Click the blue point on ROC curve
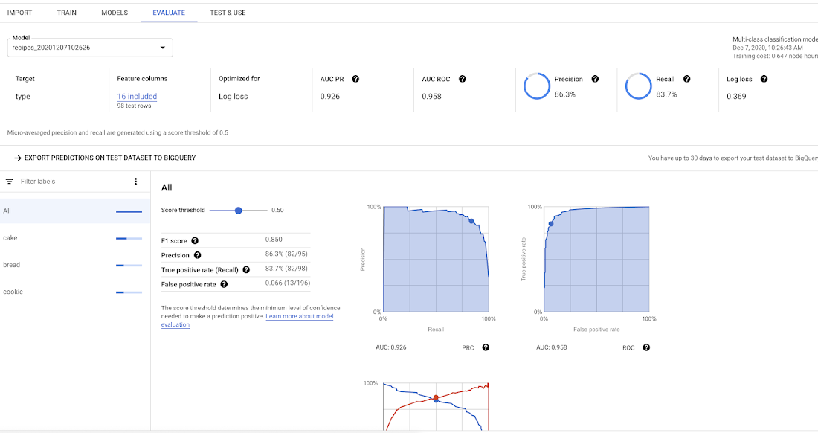This screenshot has height=433, width=818. pos(551,224)
